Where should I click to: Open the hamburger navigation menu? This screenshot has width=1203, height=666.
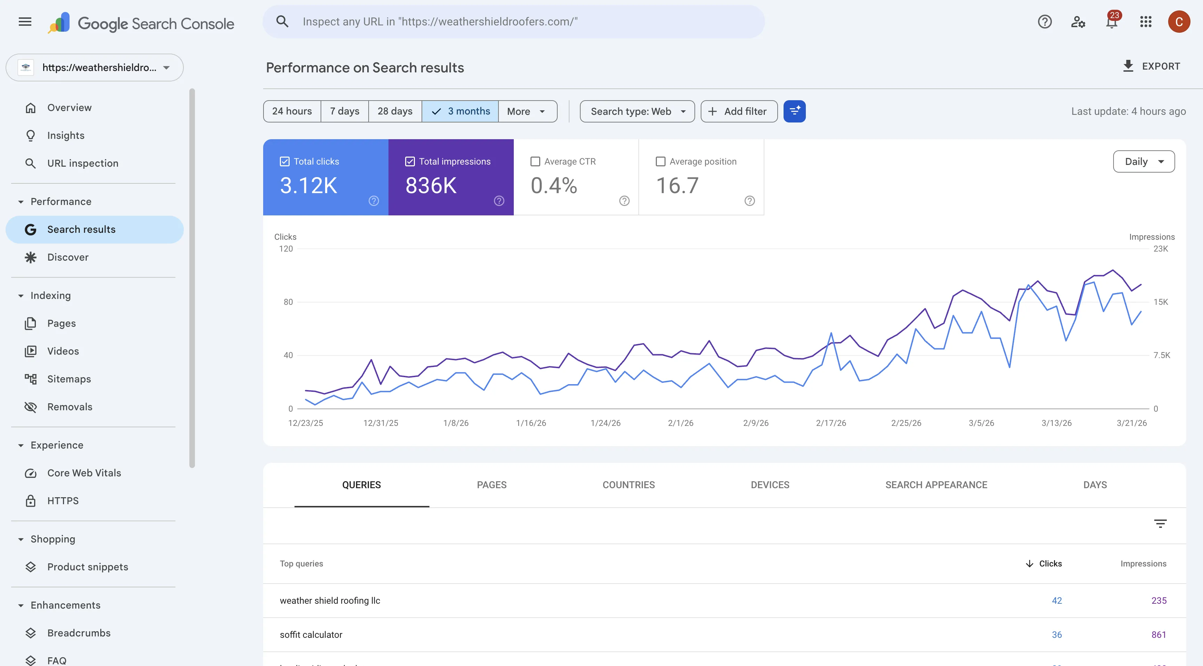pyautogui.click(x=25, y=22)
